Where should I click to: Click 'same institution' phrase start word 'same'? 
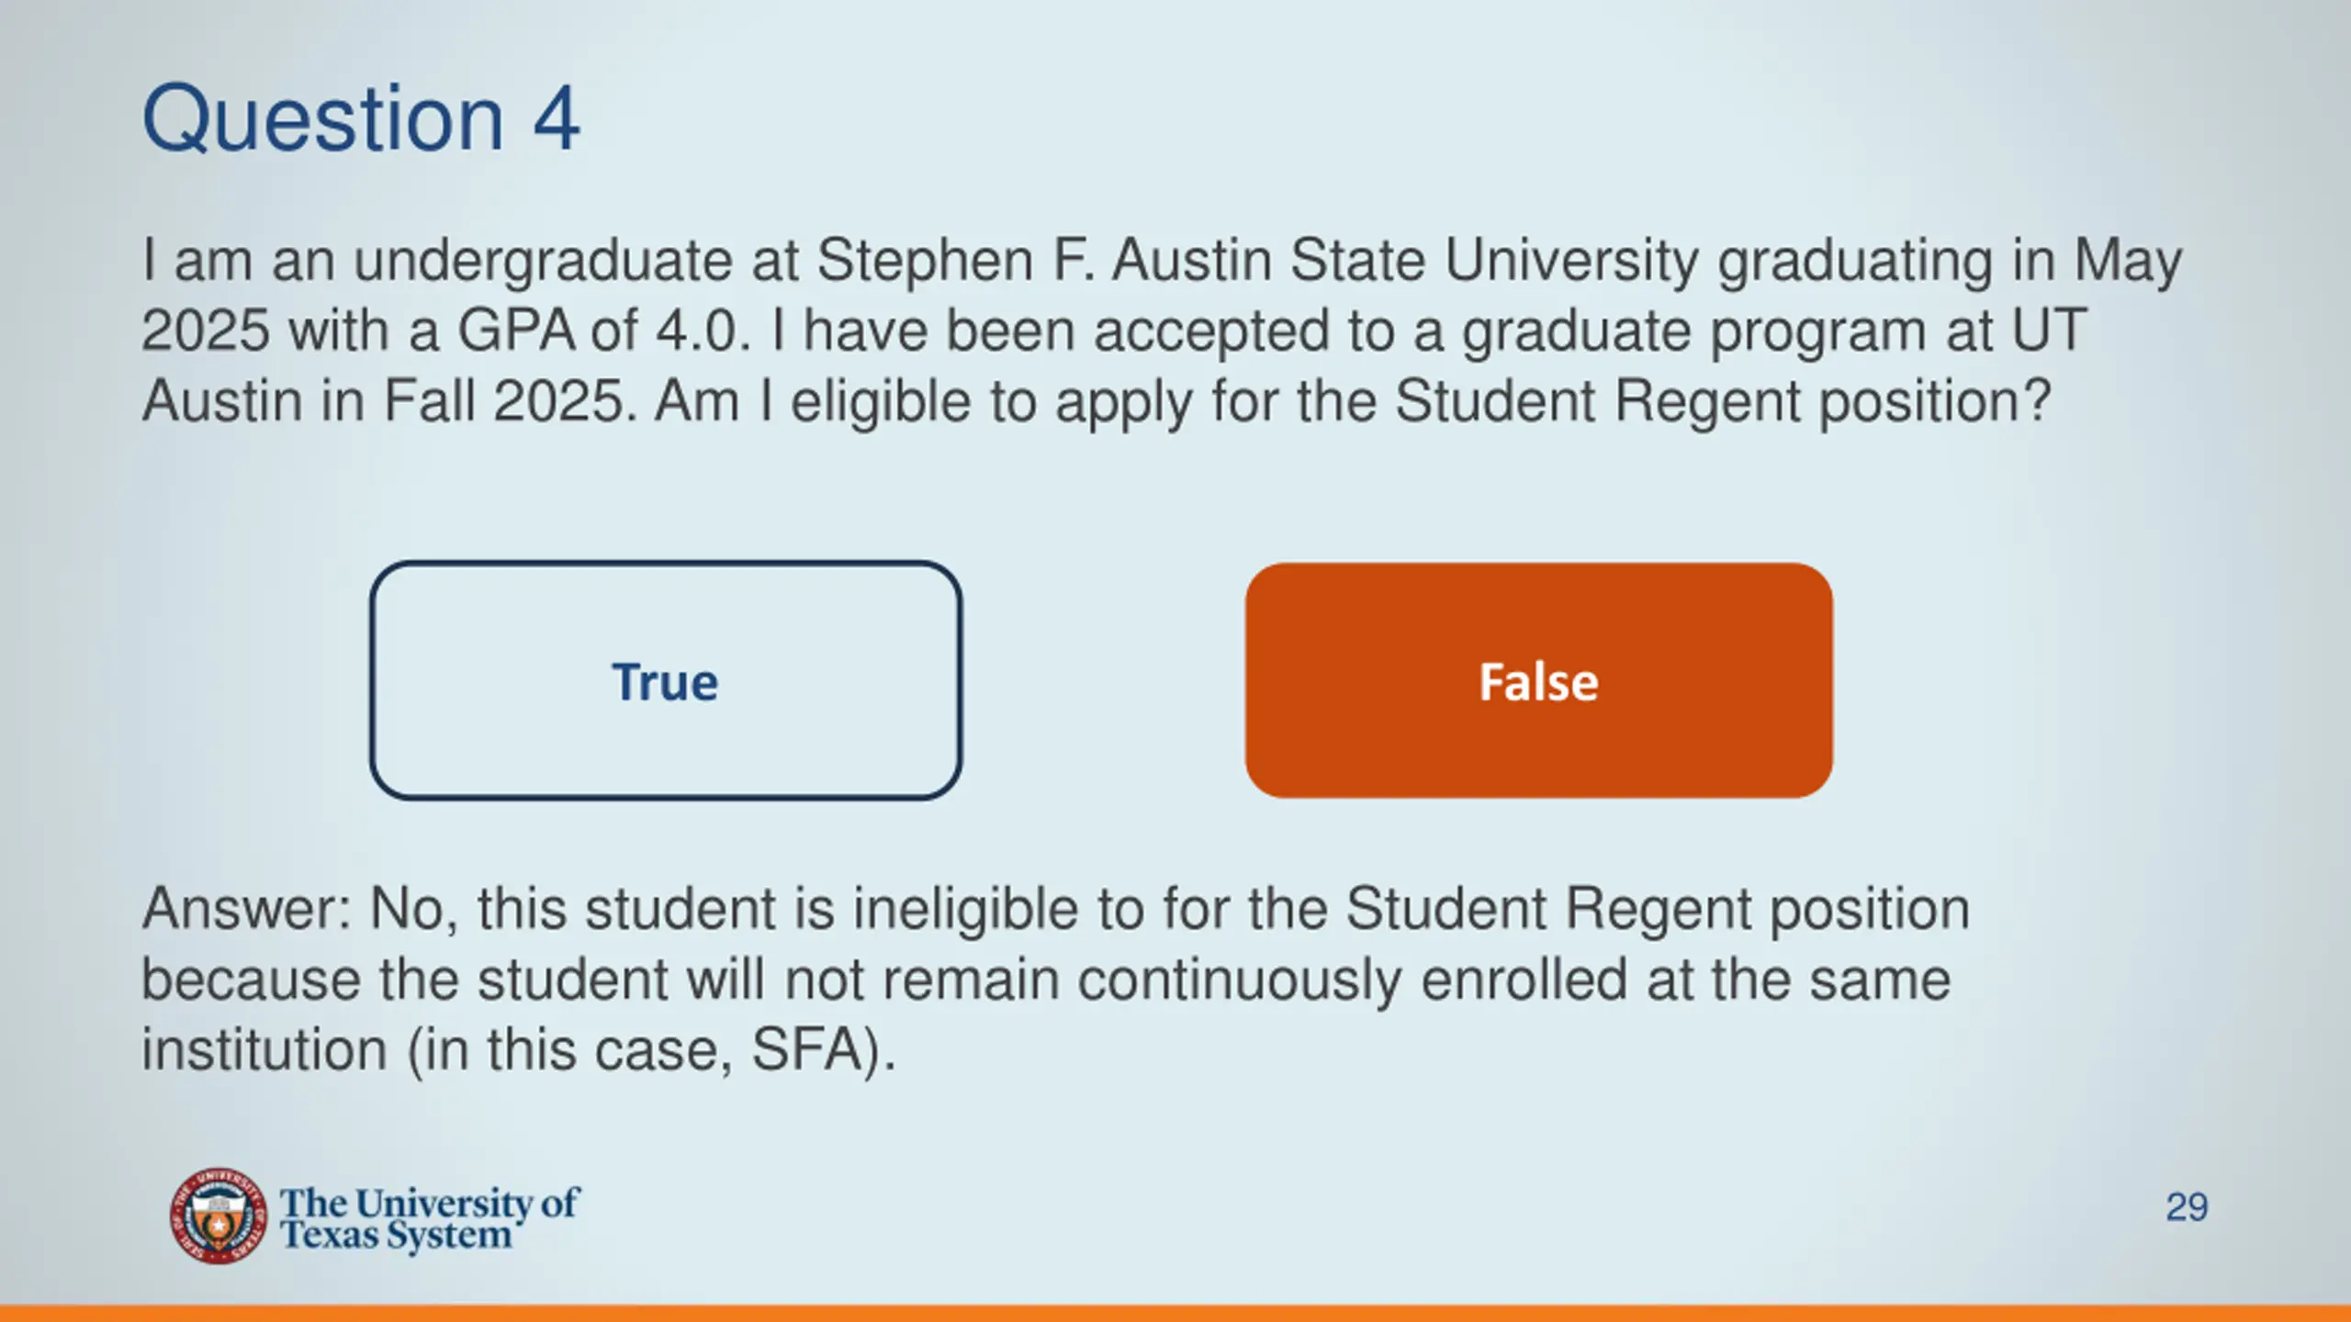1880,980
